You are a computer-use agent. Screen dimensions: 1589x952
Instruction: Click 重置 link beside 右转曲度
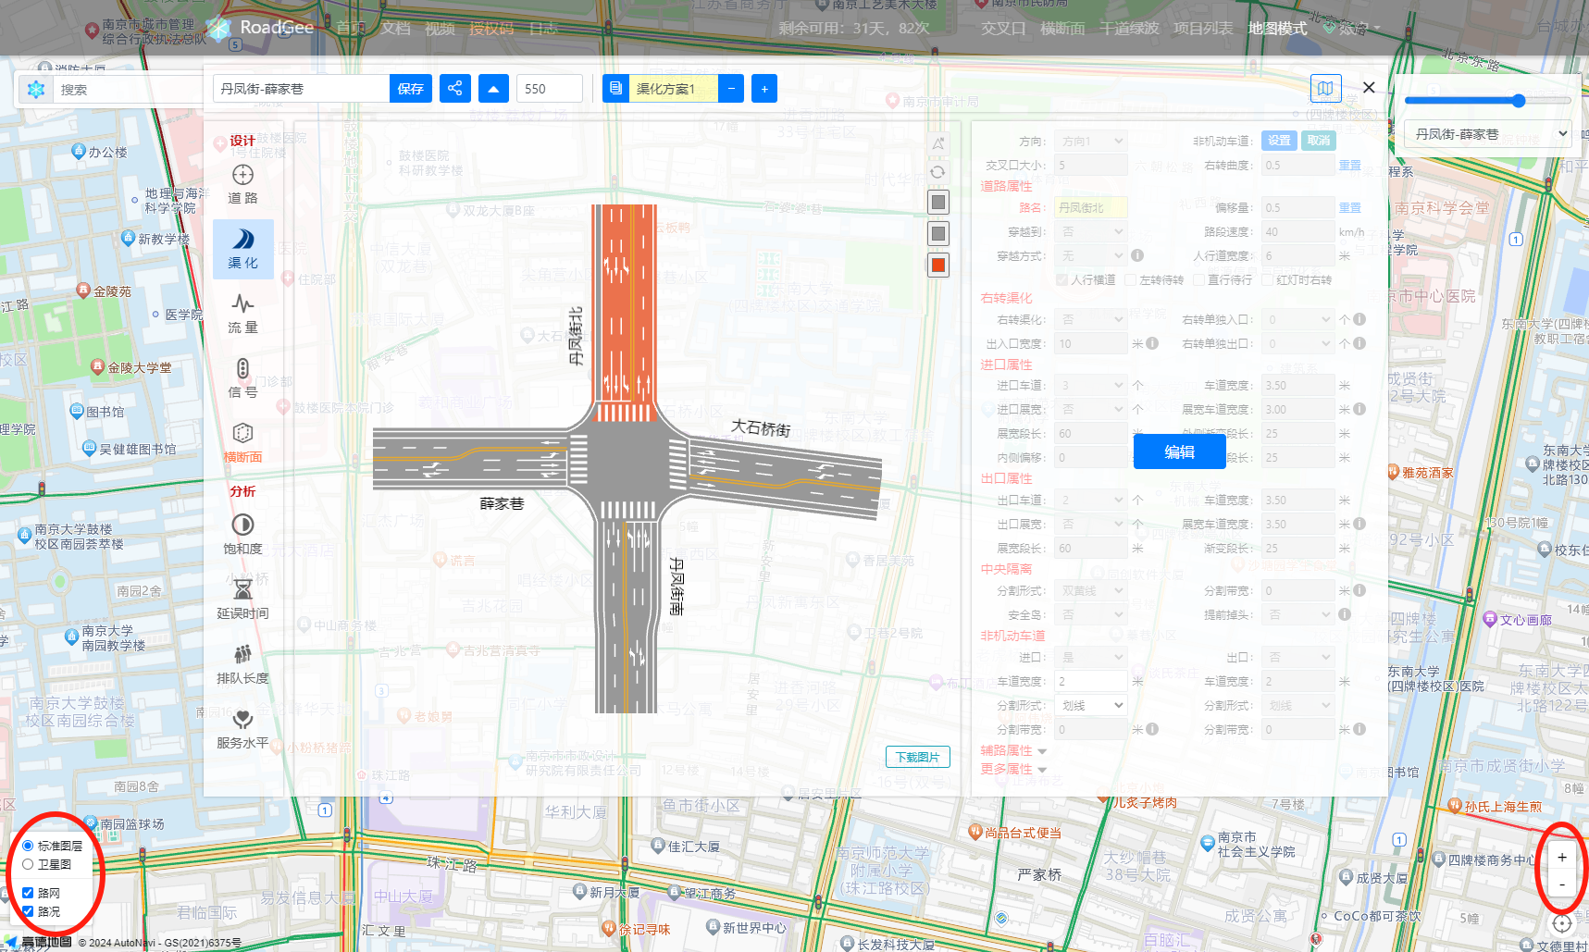coord(1350,166)
